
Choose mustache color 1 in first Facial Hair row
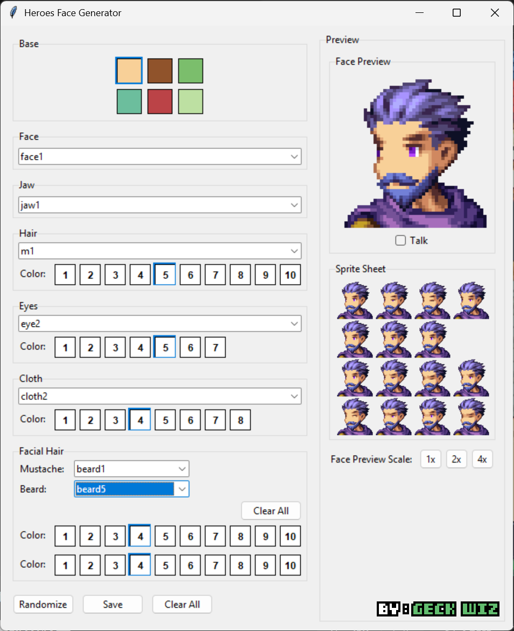point(65,536)
